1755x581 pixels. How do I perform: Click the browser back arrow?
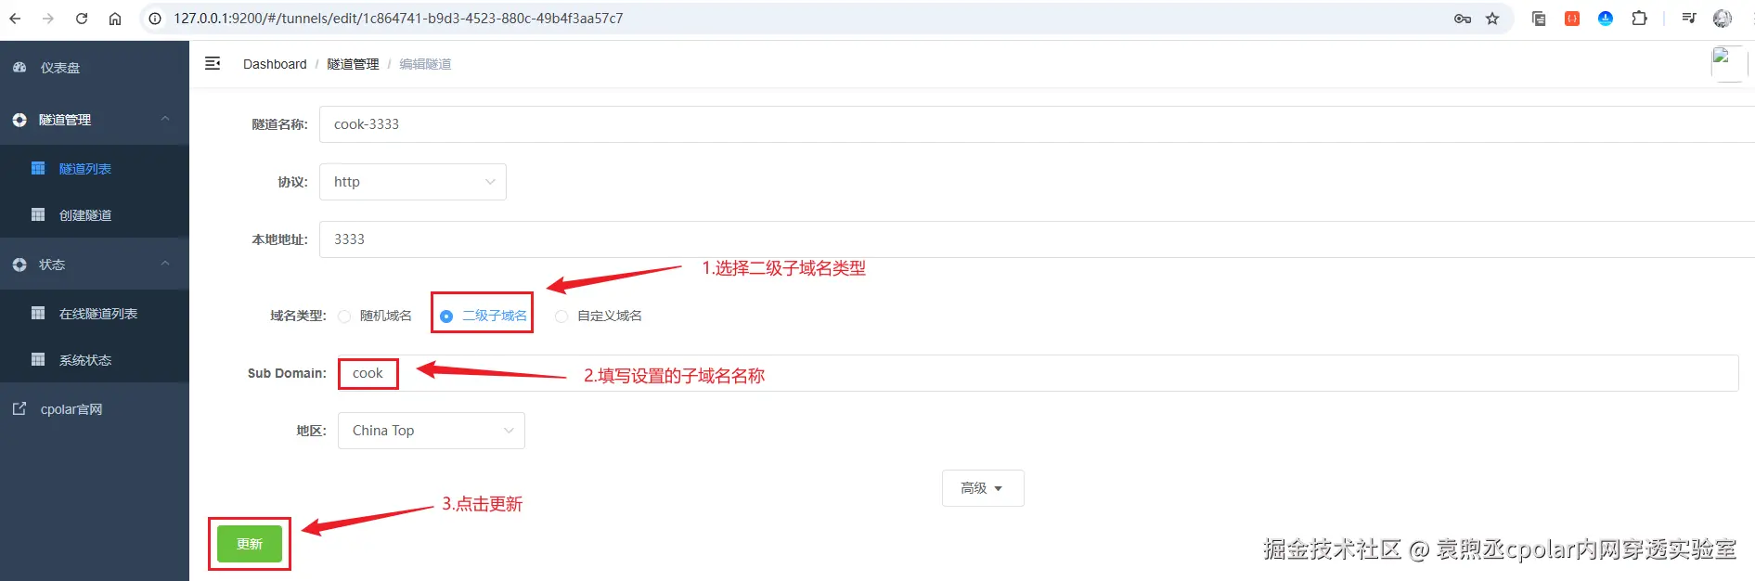(x=15, y=19)
